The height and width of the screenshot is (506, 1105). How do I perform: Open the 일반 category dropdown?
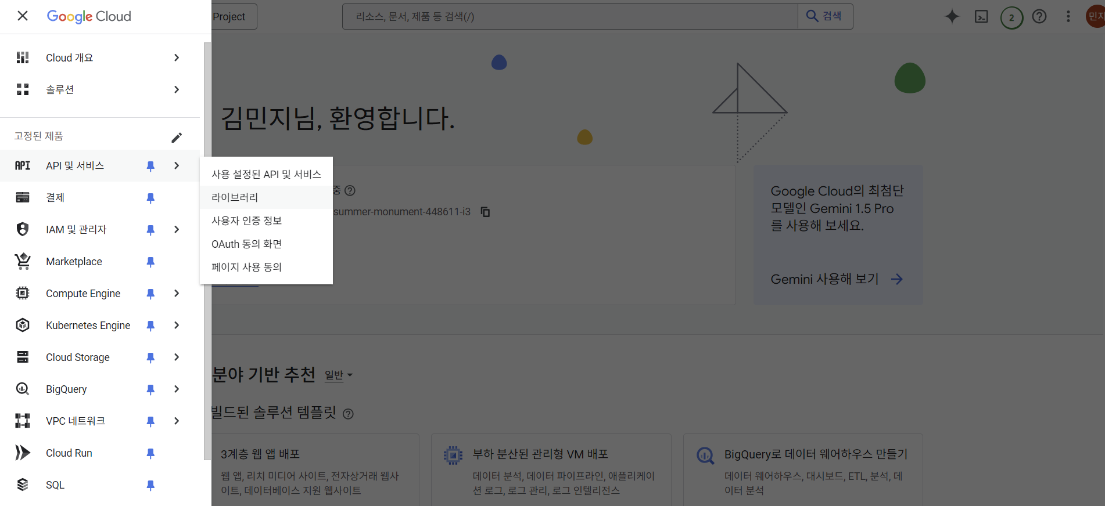point(339,375)
